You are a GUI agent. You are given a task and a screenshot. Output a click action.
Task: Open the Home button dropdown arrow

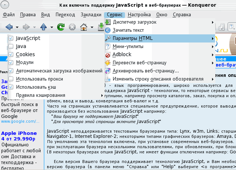click(x=92, y=27)
